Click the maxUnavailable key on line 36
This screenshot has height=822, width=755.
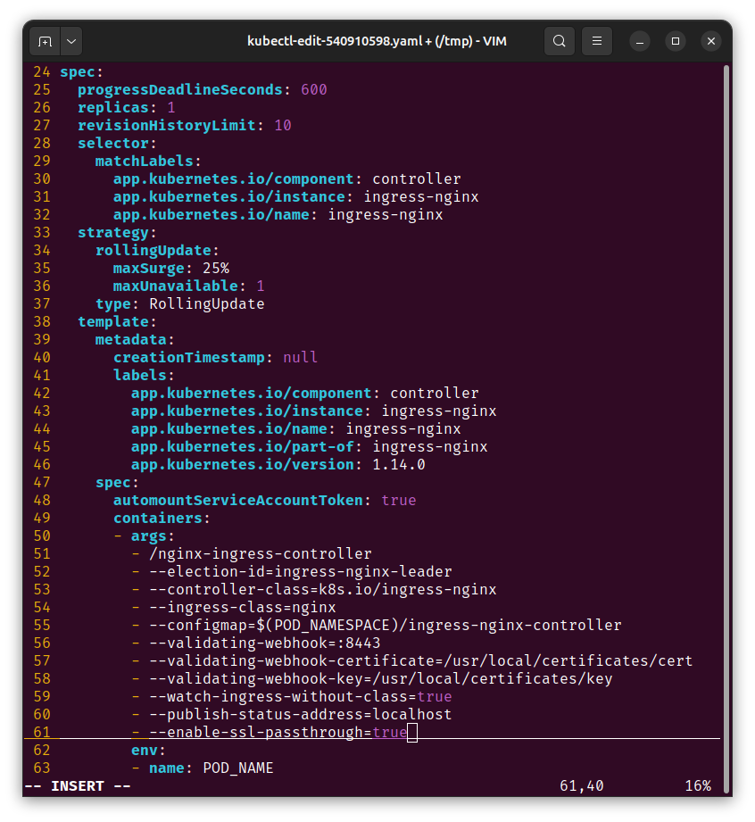[x=176, y=286]
